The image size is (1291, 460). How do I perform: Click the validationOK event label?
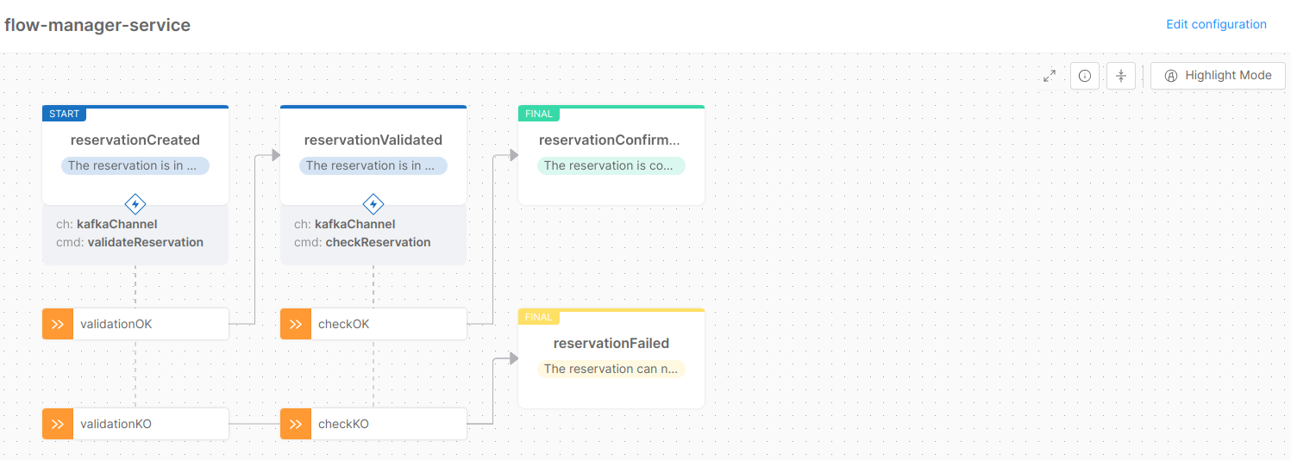116,325
